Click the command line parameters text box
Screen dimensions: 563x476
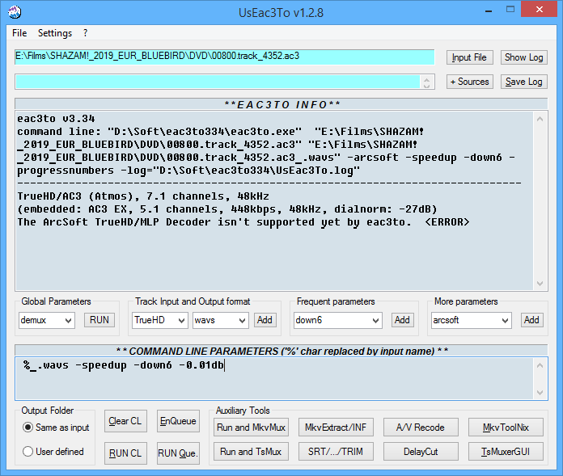tap(275, 378)
